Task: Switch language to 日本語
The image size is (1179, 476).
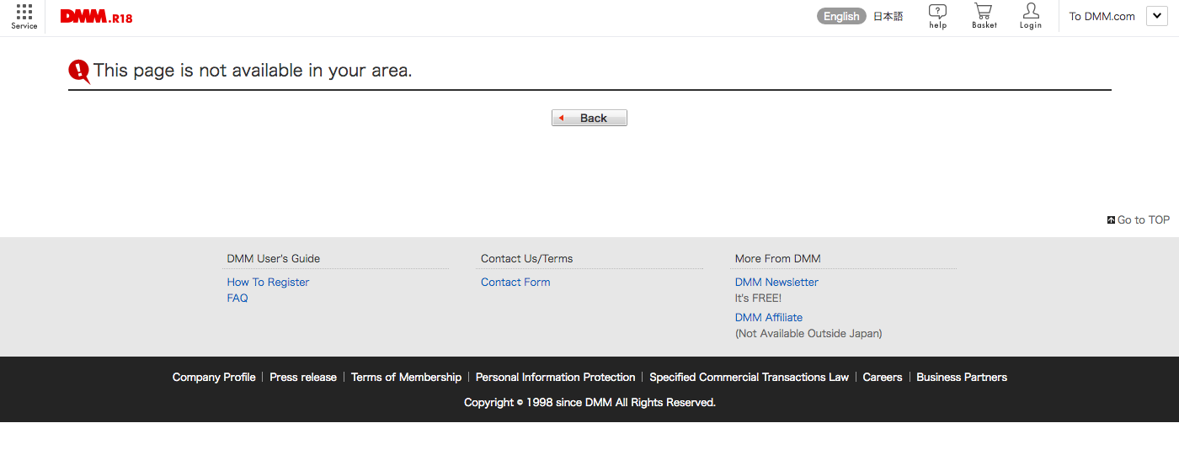Action: click(888, 16)
